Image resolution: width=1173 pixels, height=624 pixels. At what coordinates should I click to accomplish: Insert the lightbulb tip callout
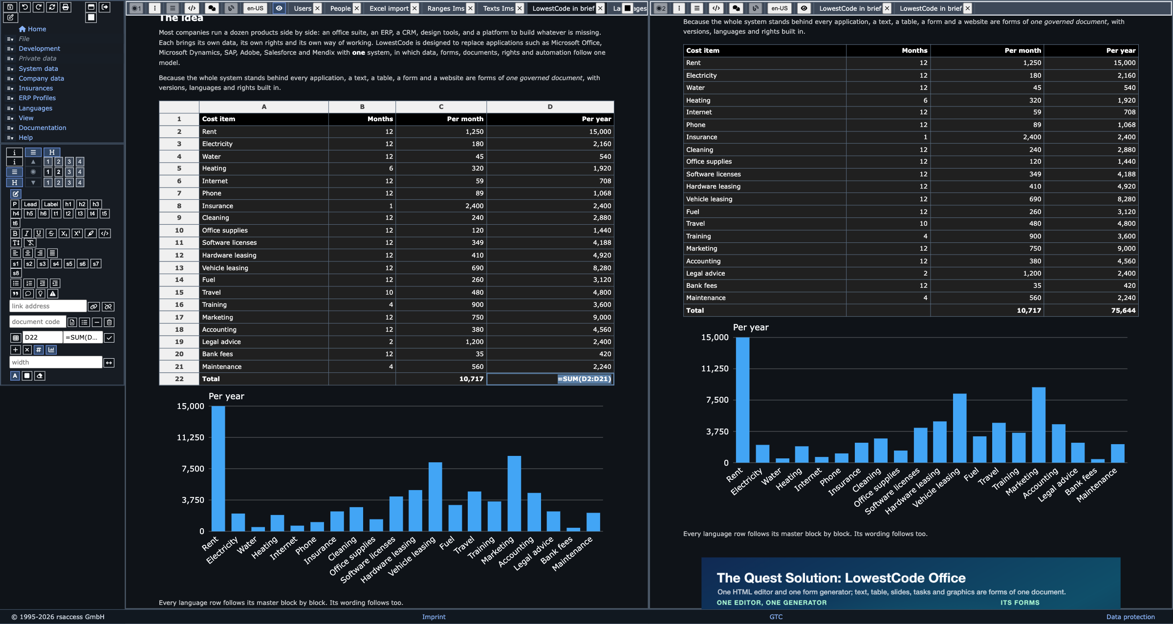pos(41,293)
